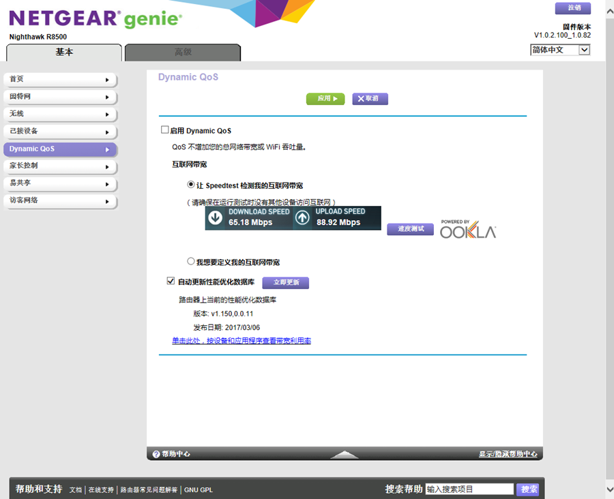
Task: Enable the 启用 Dynamic QoS checkbox
Action: pos(164,130)
